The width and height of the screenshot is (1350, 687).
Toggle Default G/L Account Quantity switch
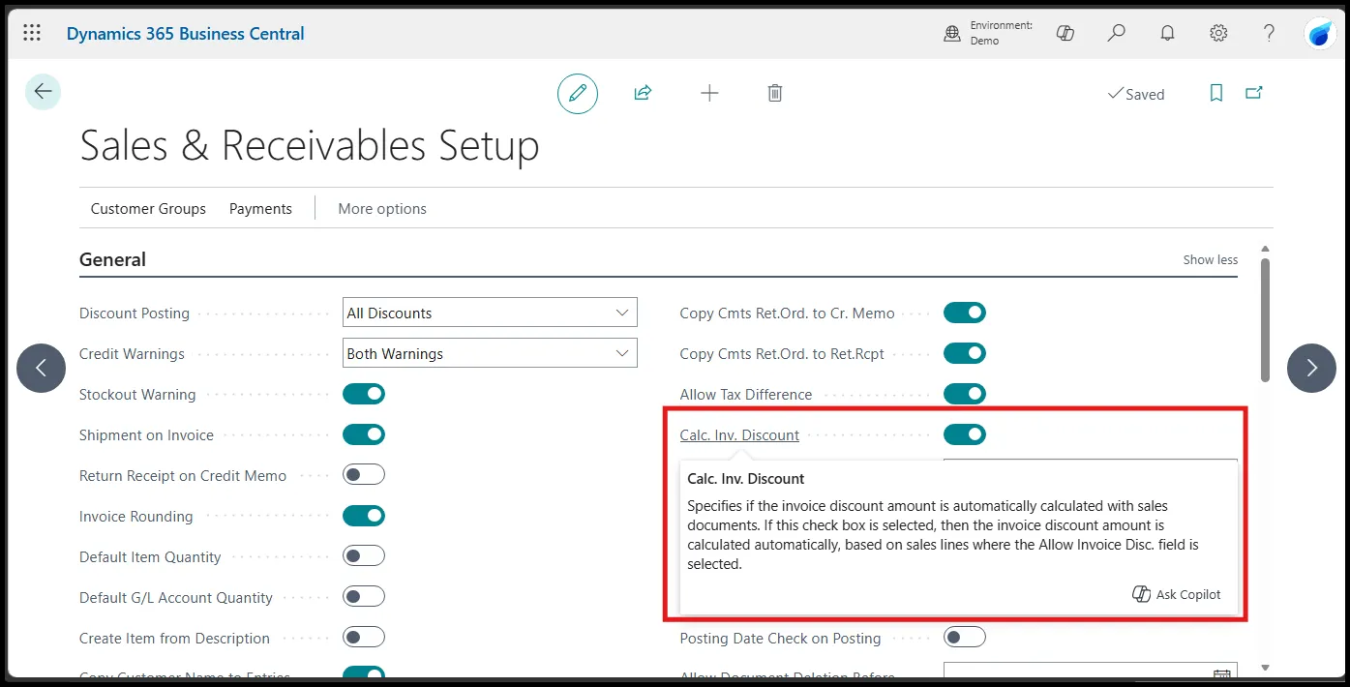(x=364, y=597)
